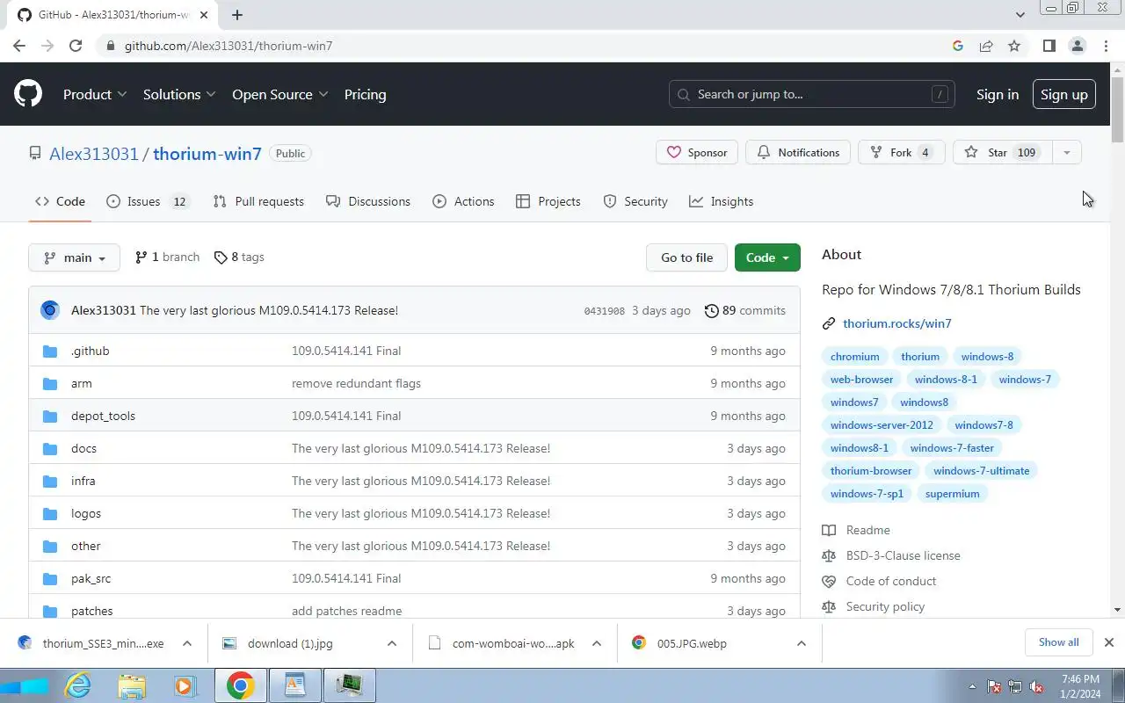Image resolution: width=1125 pixels, height=703 pixels.
Task: Open the star list dropdown arrow
Action: click(x=1066, y=152)
